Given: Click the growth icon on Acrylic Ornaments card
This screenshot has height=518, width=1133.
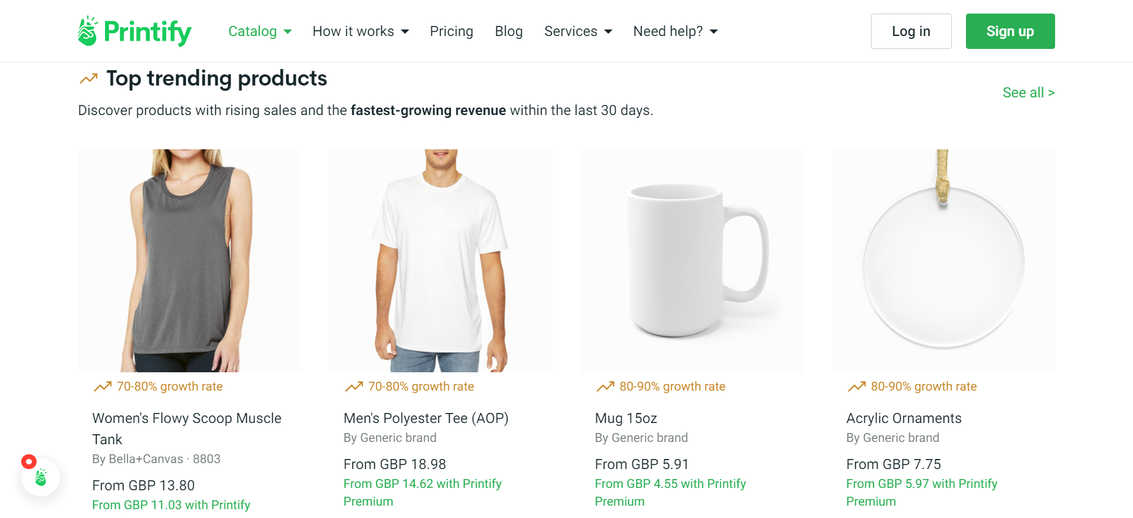Looking at the screenshot, I should click(x=856, y=386).
